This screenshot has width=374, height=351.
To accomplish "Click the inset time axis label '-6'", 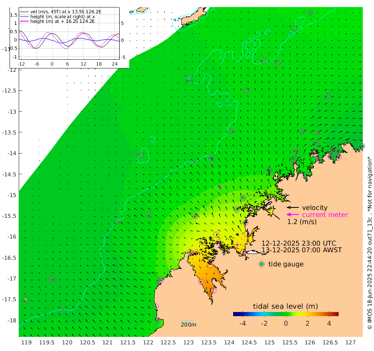I will tap(37, 64).
